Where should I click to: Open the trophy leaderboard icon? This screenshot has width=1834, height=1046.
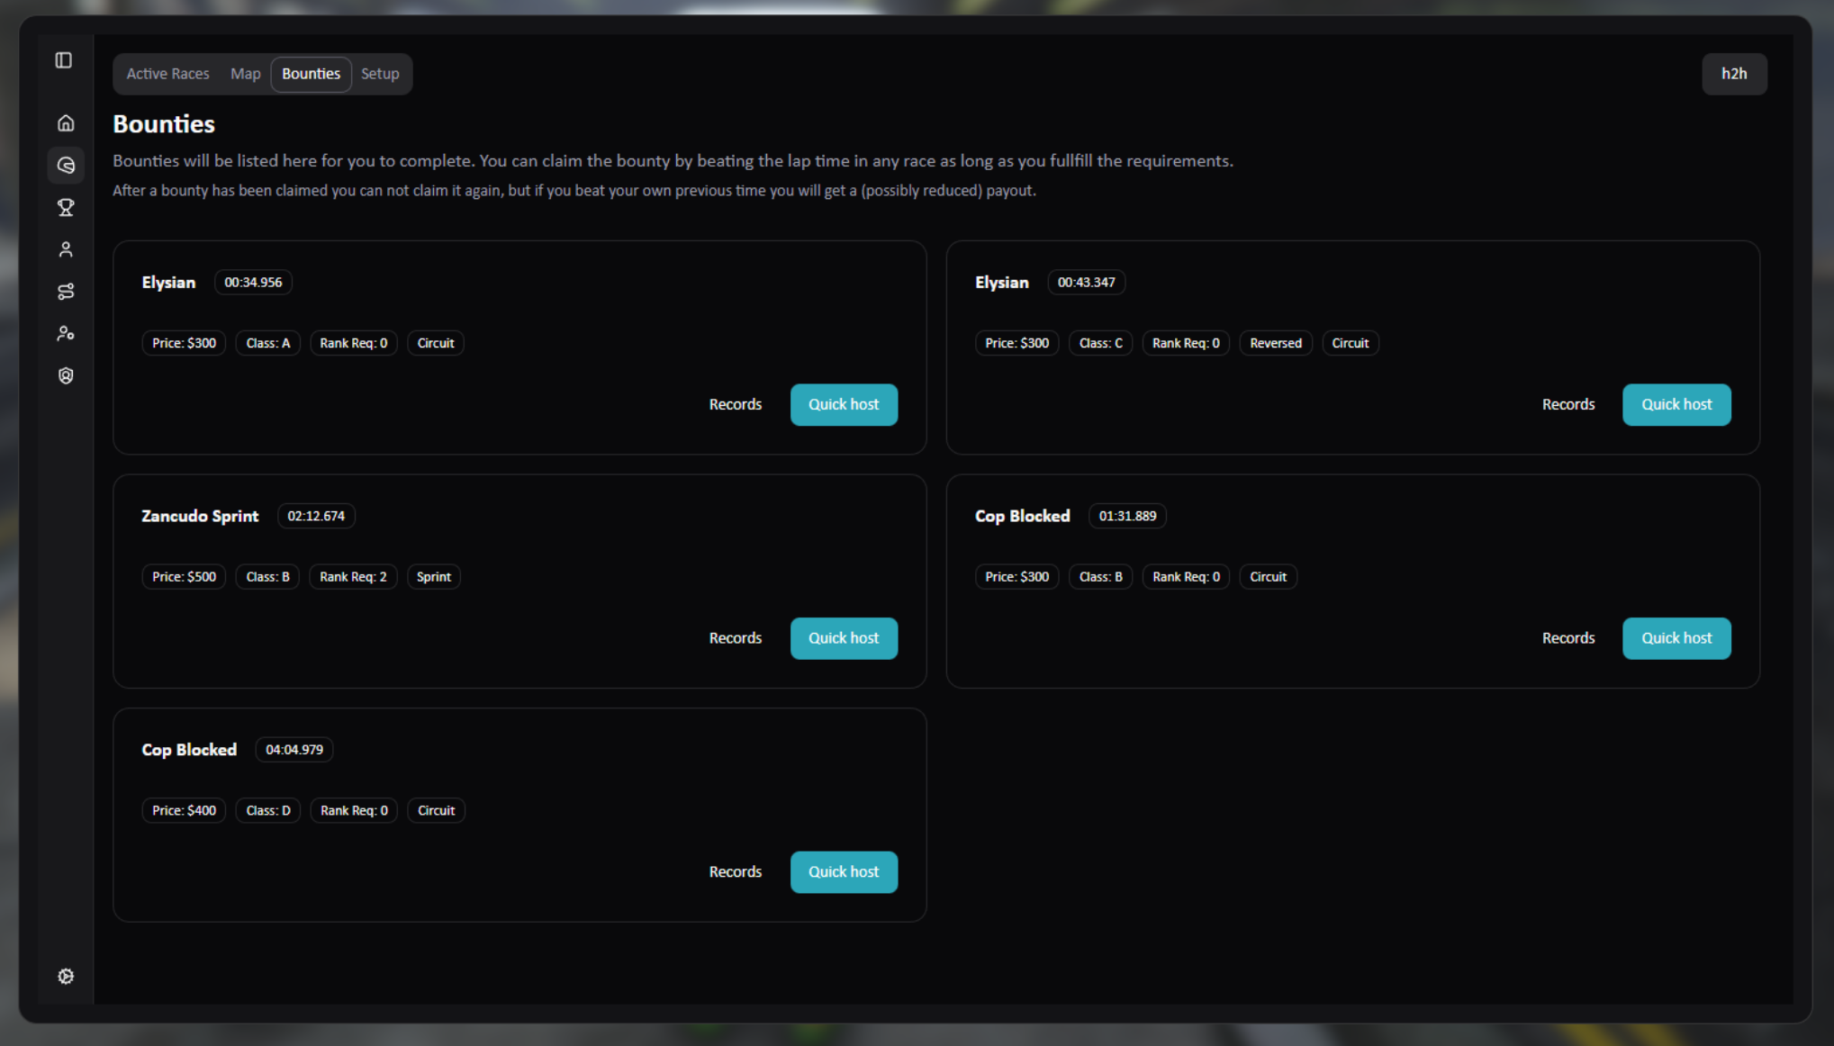(66, 208)
